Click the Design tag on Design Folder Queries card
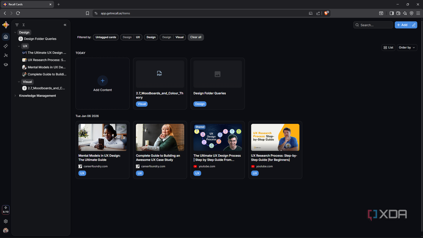 pyautogui.click(x=200, y=104)
